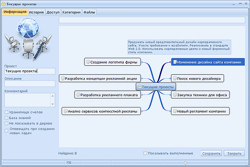
Task: Maximize the Текущие проекты window
Action: [240, 4]
